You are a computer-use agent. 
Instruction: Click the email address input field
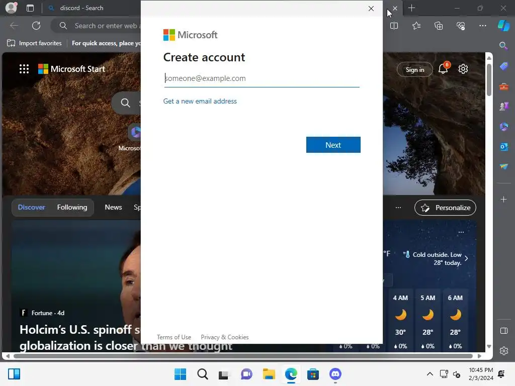click(262, 78)
